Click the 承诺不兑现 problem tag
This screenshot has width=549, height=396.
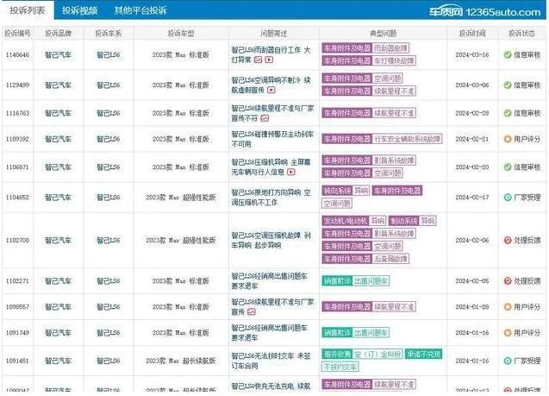(x=424, y=355)
